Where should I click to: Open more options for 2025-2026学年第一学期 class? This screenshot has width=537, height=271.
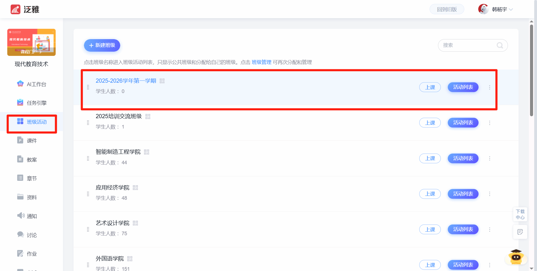point(489,87)
